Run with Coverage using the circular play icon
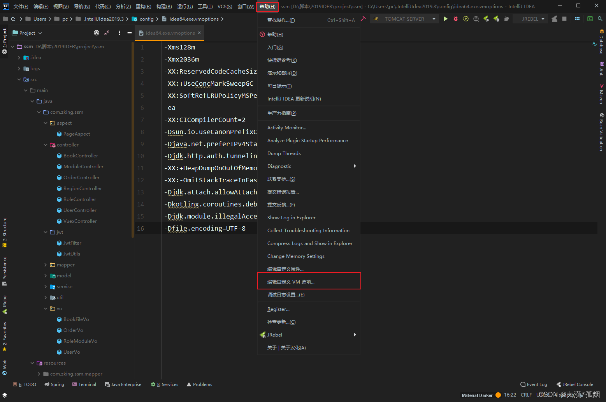Viewport: 606px width, 402px height. pyautogui.click(x=466, y=19)
